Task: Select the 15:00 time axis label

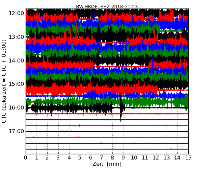Action: pyautogui.click(x=16, y=84)
